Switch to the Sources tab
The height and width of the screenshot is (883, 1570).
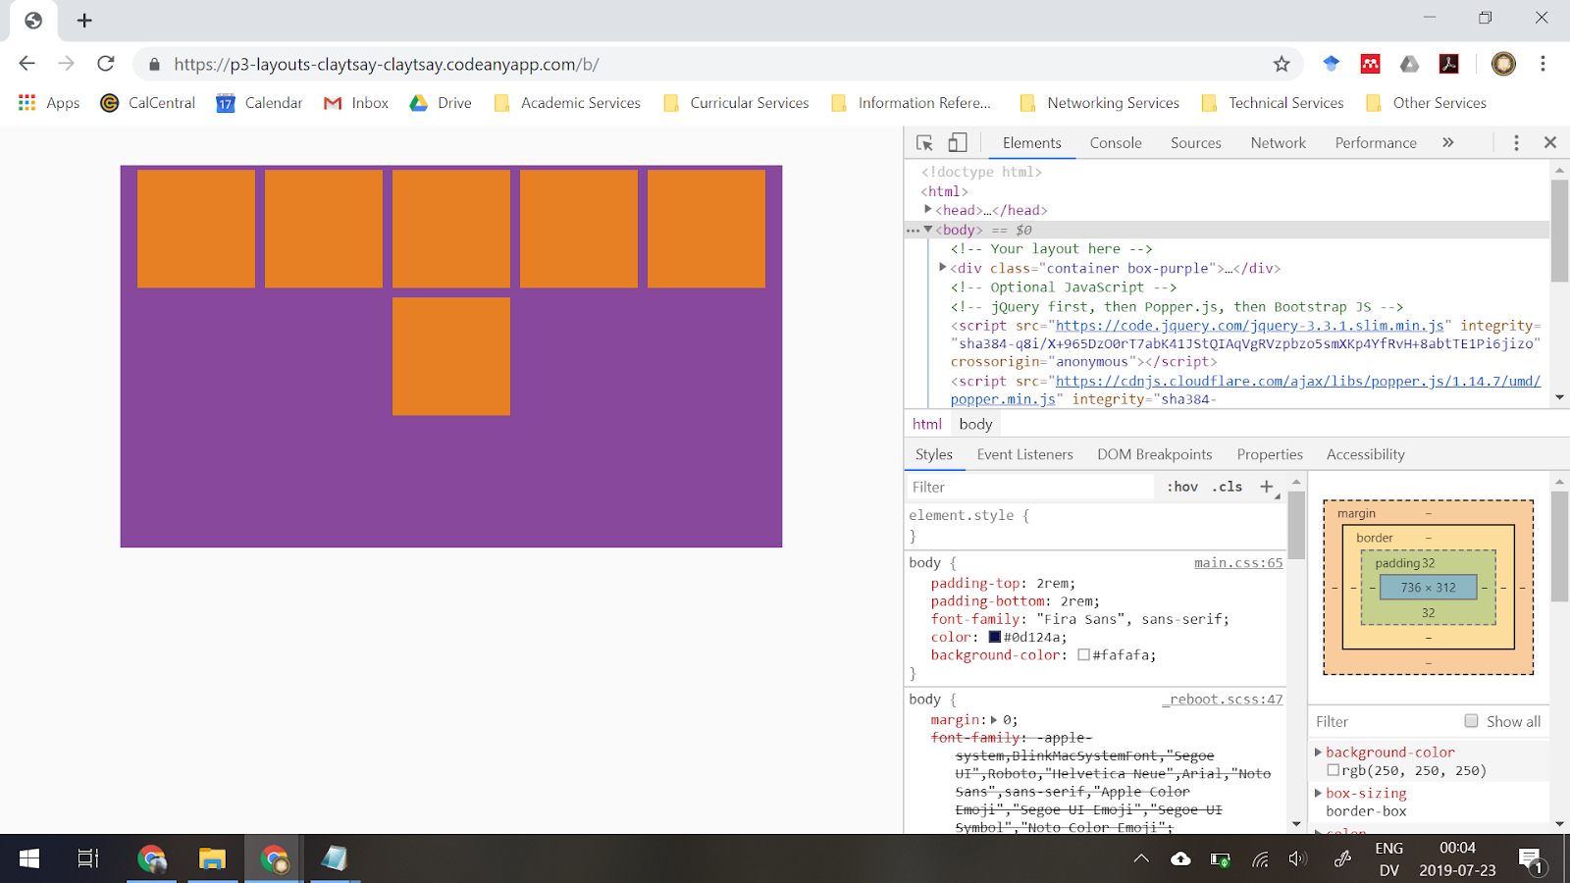pos(1196,143)
